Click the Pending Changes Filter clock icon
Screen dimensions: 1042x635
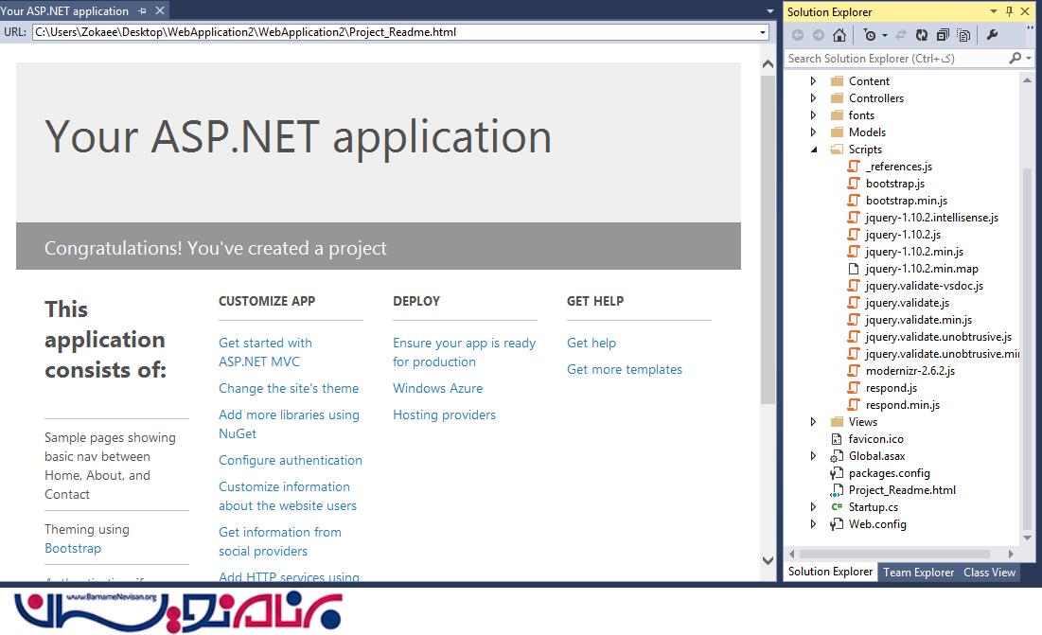[870, 35]
